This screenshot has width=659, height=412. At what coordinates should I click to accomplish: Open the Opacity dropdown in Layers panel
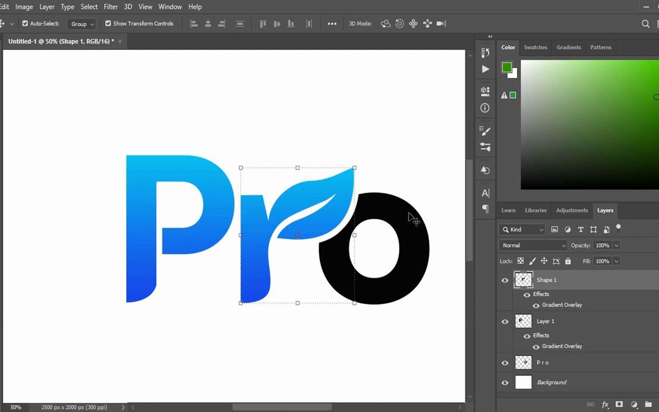[616, 245]
